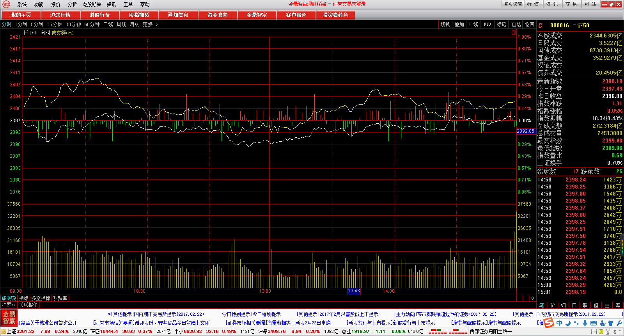Select the 筹 chips tab

point(618,305)
